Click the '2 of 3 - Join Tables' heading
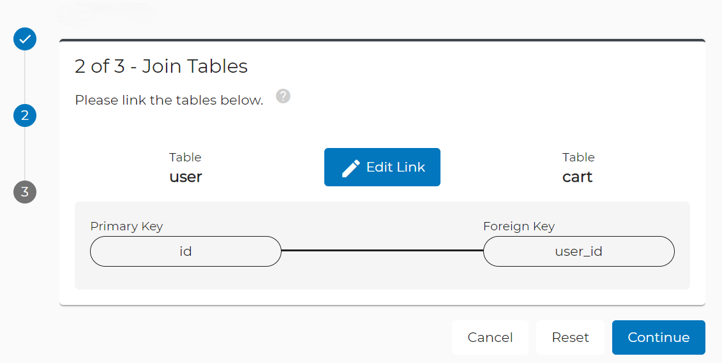 [161, 66]
